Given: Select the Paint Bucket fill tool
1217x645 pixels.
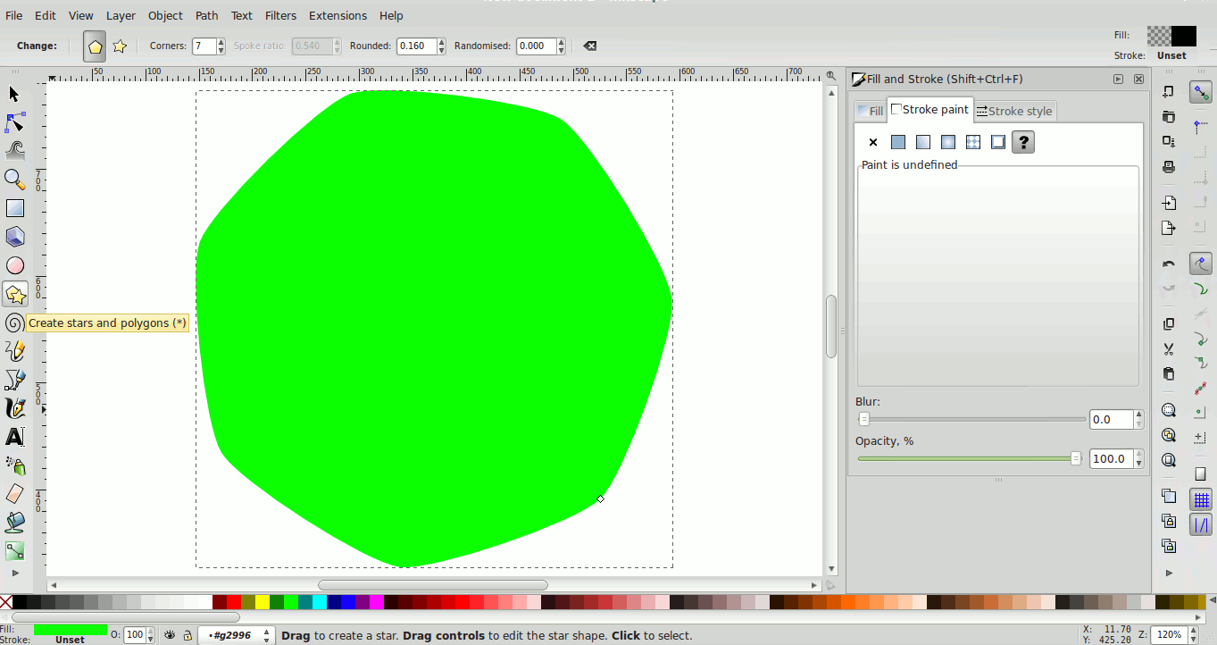Looking at the screenshot, I should pos(14,523).
